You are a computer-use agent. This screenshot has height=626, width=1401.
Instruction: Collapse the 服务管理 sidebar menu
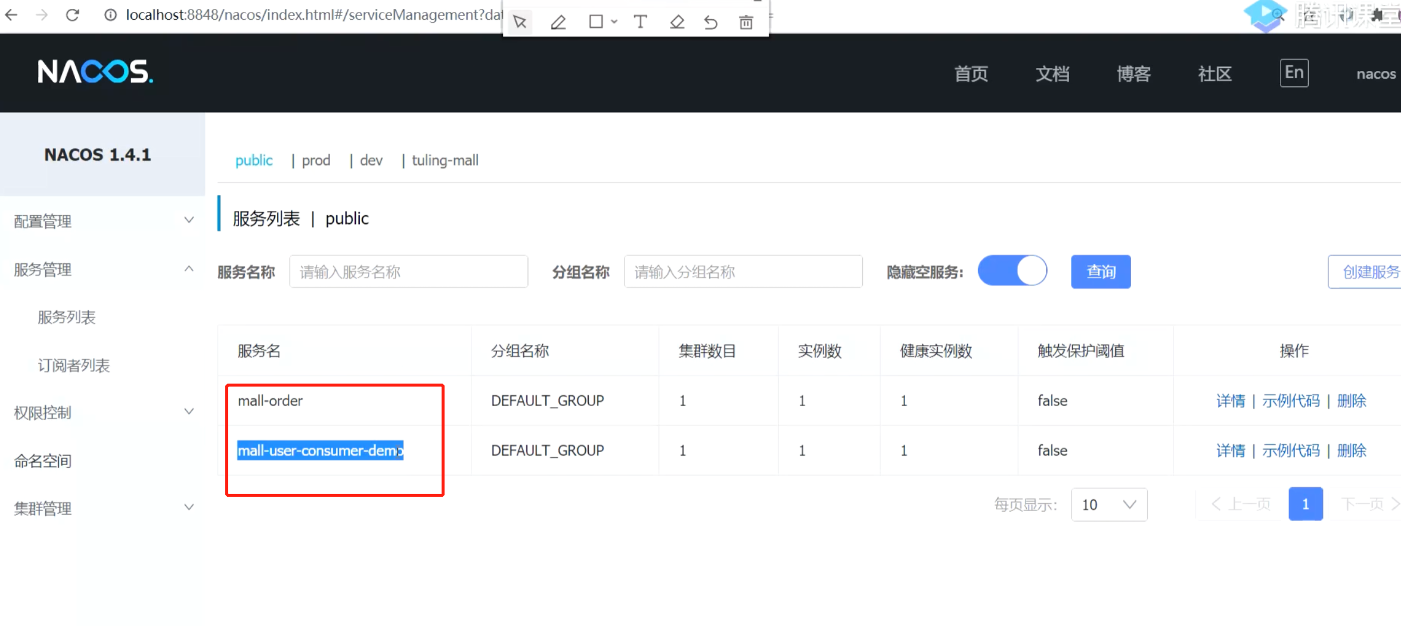(x=102, y=269)
